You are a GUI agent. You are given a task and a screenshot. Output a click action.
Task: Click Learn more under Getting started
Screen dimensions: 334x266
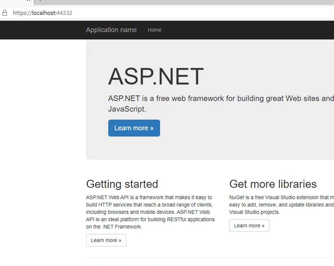(106, 240)
